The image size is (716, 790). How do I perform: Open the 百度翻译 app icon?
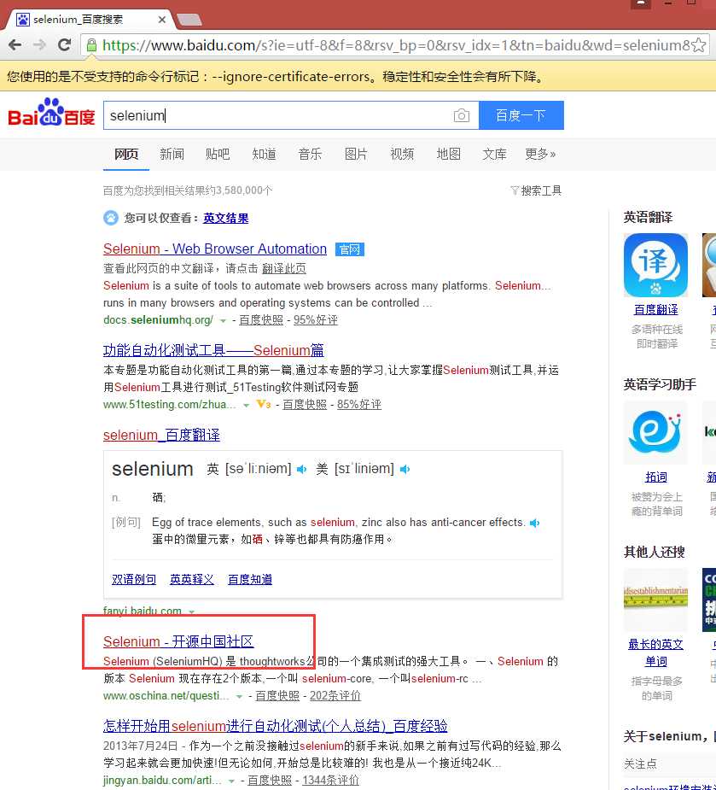(x=655, y=265)
